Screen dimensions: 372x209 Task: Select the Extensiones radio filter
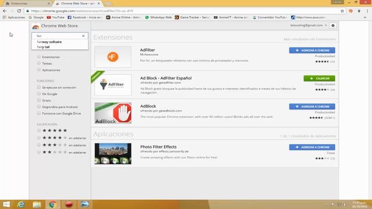[x=39, y=57]
